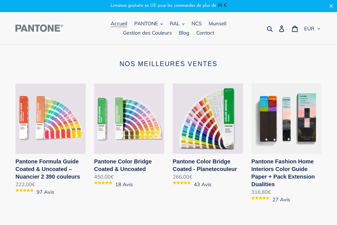Click the Pantone logo
The height and width of the screenshot is (225, 337).
point(39,28)
